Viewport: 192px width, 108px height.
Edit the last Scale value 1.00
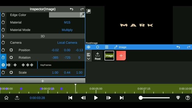coord(79,72)
